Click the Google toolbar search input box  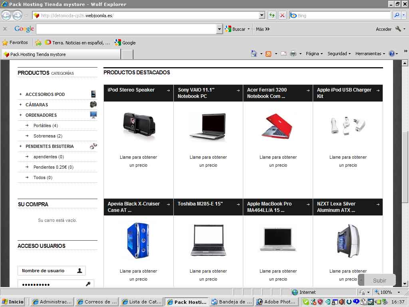point(127,29)
